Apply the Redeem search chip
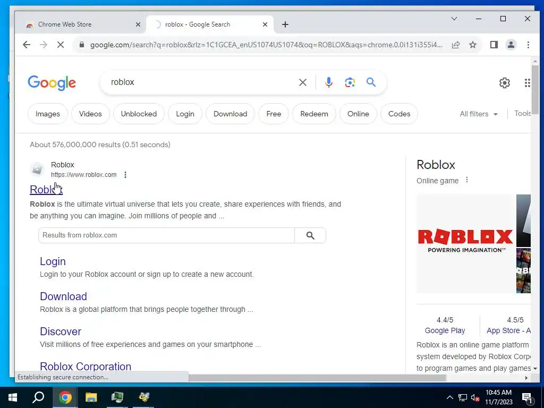 pyautogui.click(x=314, y=114)
